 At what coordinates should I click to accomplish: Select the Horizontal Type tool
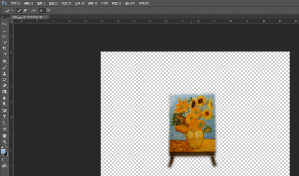coord(5,117)
